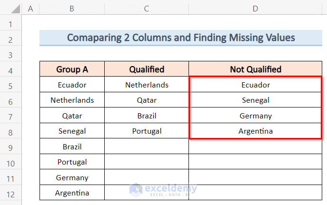Click the Not Qualified header cell
The image size is (327, 205).
[256, 69]
